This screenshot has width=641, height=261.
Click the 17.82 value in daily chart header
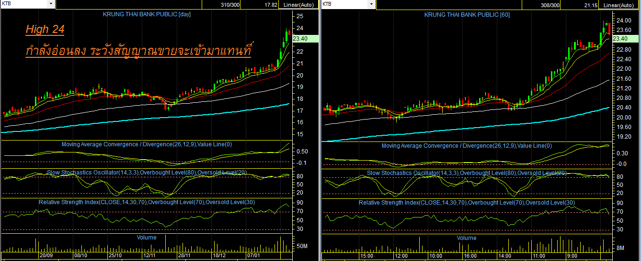pyautogui.click(x=271, y=5)
